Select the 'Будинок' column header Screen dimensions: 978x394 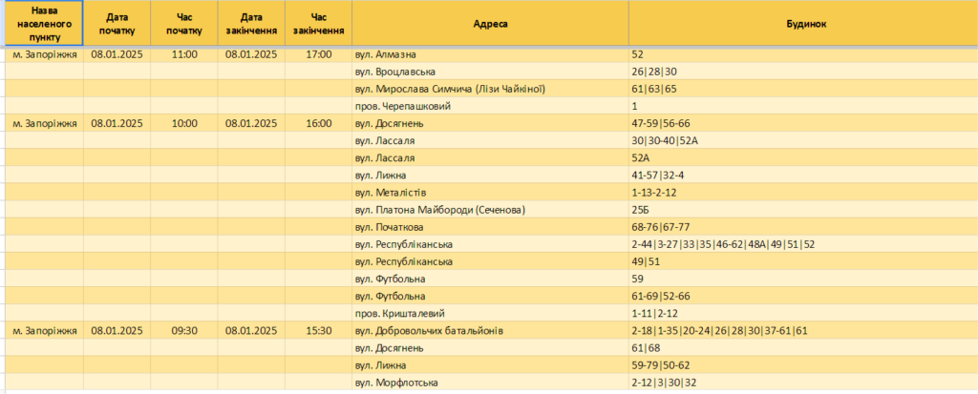pos(802,23)
